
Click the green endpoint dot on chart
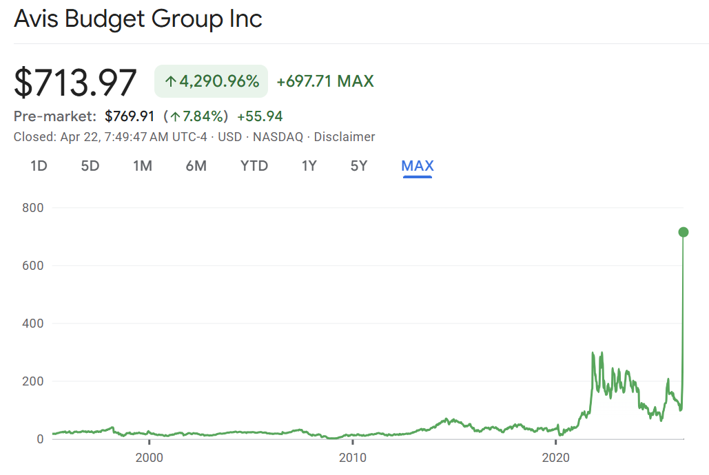pyautogui.click(x=684, y=232)
